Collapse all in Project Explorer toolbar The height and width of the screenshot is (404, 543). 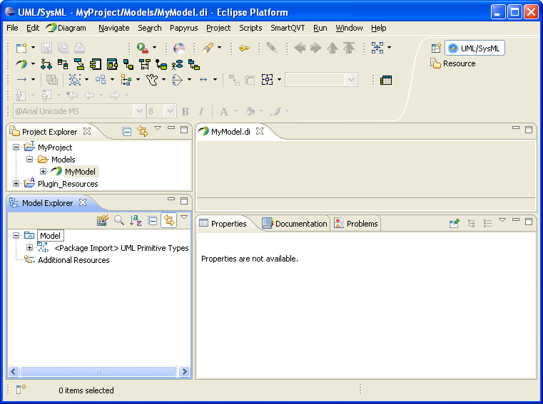point(126,131)
